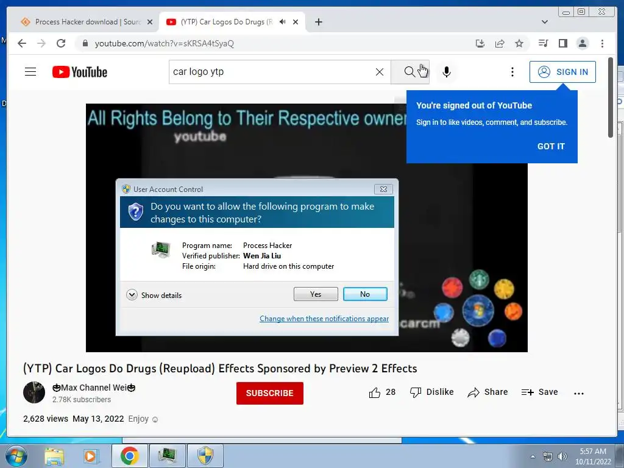
Task: Open a new browser tab
Action: 318,22
